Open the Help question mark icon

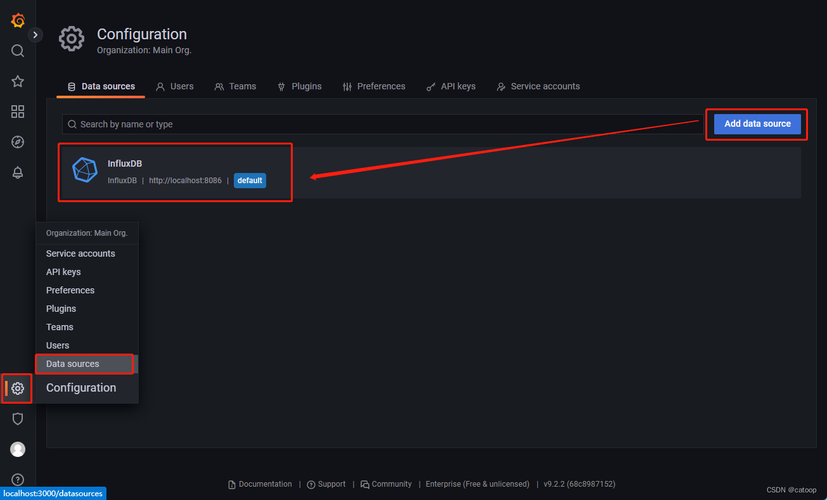coord(18,479)
